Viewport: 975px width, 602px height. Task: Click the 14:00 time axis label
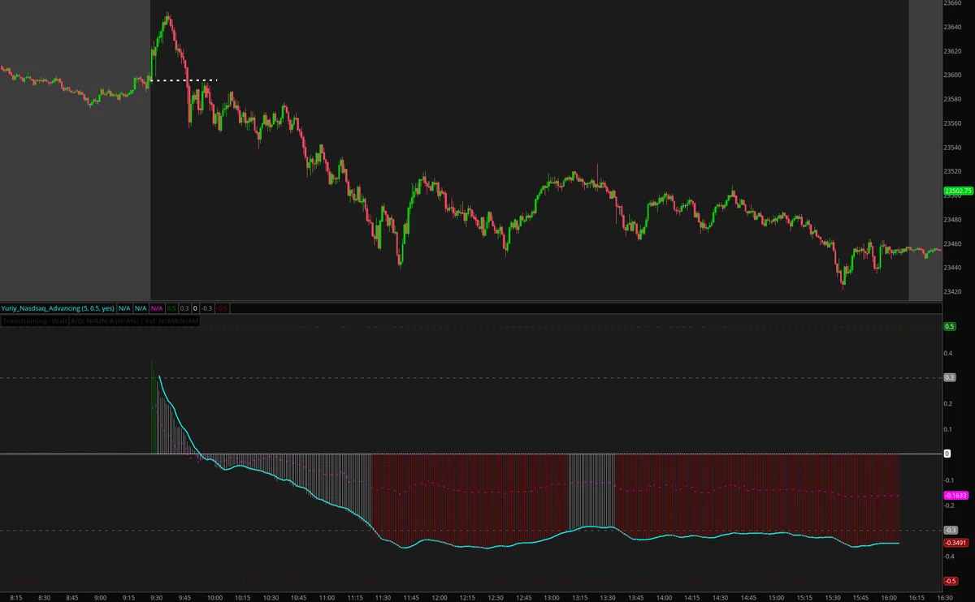click(x=665, y=597)
